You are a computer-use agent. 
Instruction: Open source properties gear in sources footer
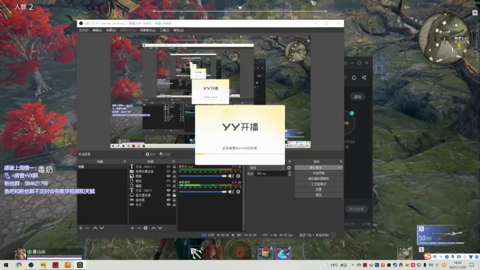(145, 228)
